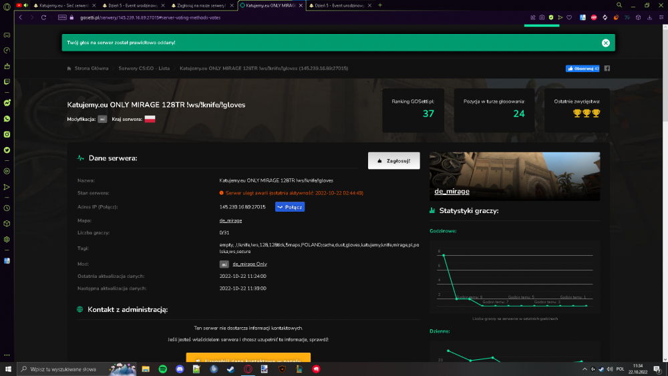Image resolution: width=668 pixels, height=376 pixels.
Task: Dismiss the green vote confirmation banner
Action: [605, 43]
